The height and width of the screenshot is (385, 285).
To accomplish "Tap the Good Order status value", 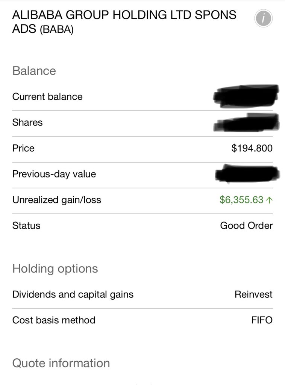I will (x=246, y=226).
